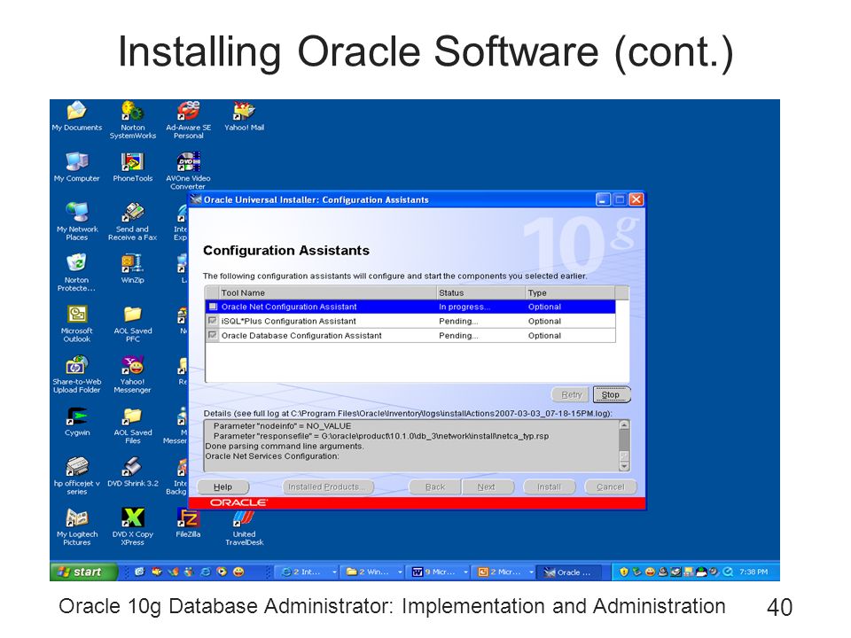Select 'Oracle Database Configuration Assistant' row text
This screenshot has height=638, width=851.
(x=301, y=335)
